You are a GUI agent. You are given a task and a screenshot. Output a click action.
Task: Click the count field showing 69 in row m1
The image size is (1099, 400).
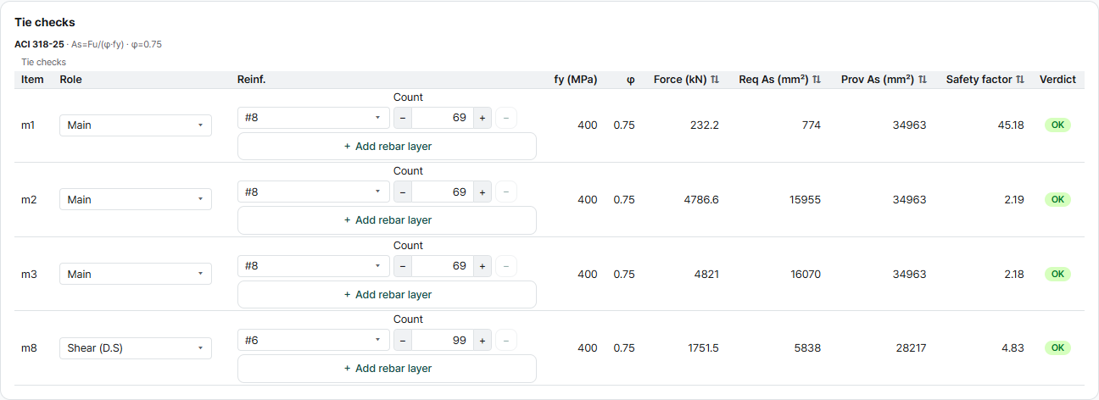coord(443,118)
